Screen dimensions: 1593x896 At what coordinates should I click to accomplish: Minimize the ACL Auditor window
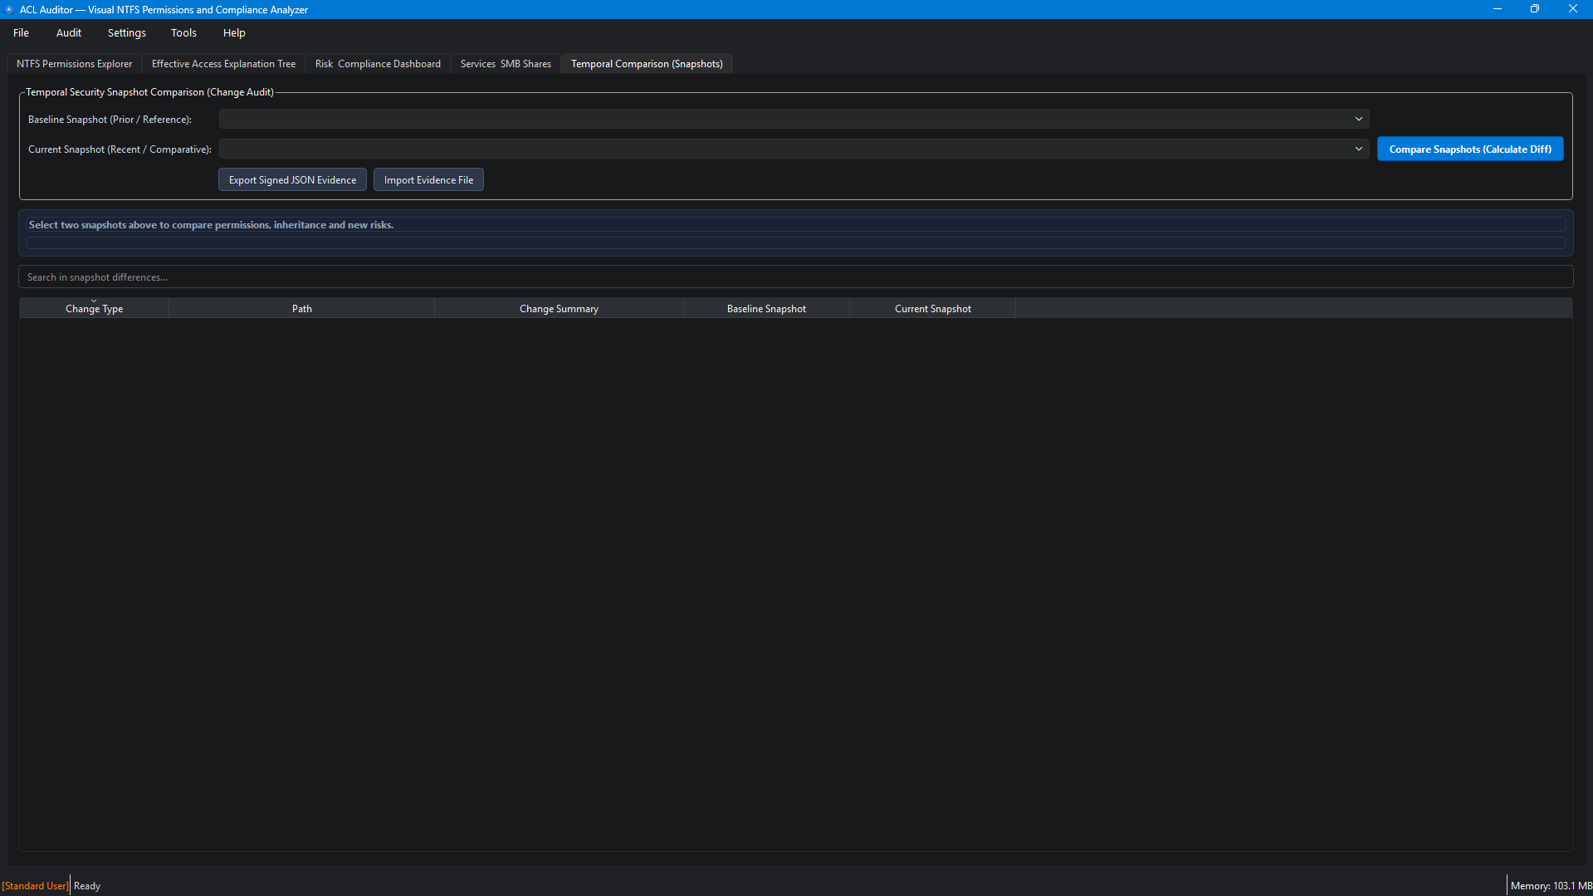[1497, 9]
